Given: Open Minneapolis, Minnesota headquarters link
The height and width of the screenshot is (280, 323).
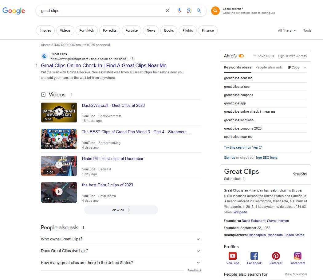Looking at the screenshot, I should [x=276, y=235].
